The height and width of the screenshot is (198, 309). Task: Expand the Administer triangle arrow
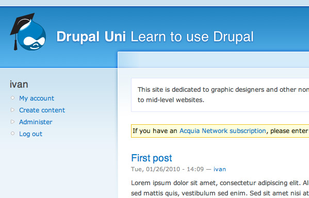pos(12,122)
